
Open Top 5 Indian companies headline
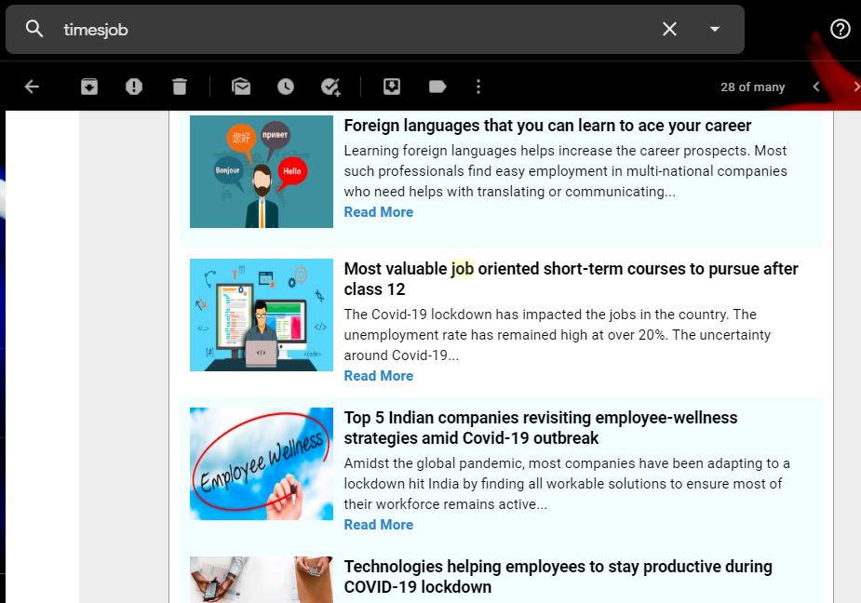tap(540, 427)
